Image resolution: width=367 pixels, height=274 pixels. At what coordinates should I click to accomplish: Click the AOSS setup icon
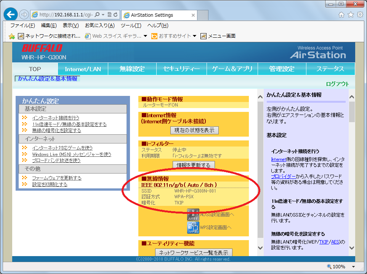pos(193,215)
